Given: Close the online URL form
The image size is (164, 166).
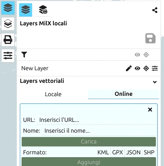Looking at the screenshot, I should 150,110.
